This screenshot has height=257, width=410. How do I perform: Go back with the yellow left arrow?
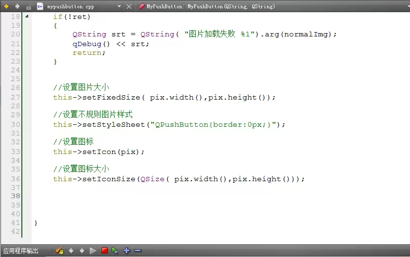(6, 6)
